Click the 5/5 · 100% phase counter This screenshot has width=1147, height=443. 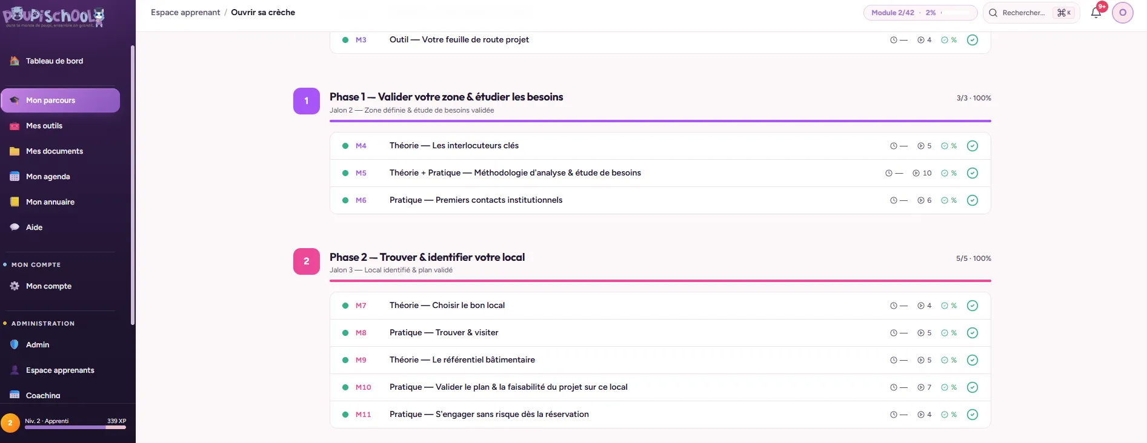974,258
